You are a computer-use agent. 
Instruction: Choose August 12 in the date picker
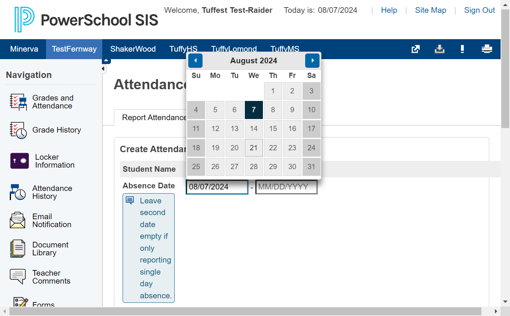pyautogui.click(x=215, y=129)
